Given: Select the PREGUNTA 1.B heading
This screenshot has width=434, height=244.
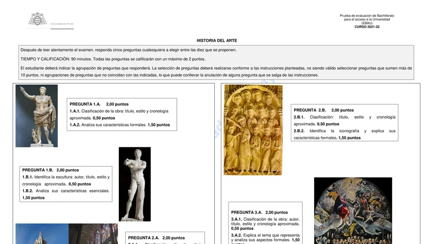Looking at the screenshot, I should point(50,170).
